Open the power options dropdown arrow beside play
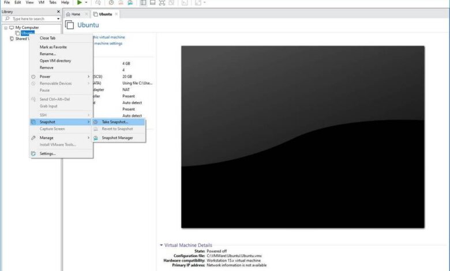Viewport: 450px width, 271px height. pos(86,2)
